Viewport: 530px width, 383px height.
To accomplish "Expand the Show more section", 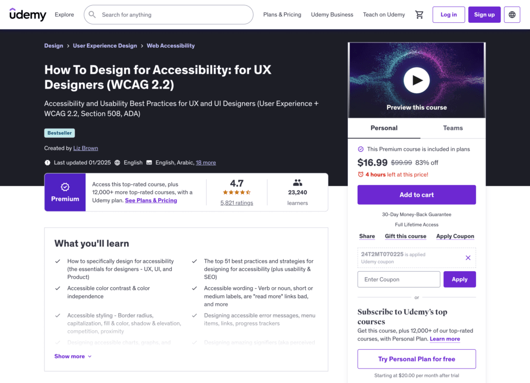I will click(x=73, y=356).
